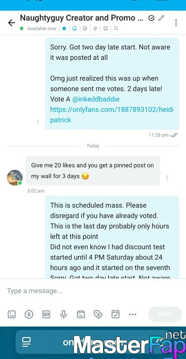Open options beside the 20 likes message
186x359 pixels.
(167, 177)
